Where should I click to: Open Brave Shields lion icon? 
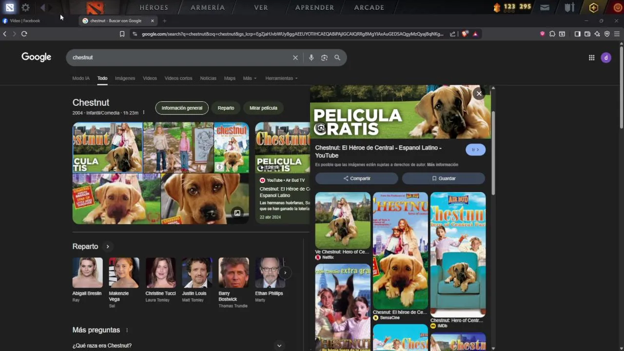(x=465, y=34)
